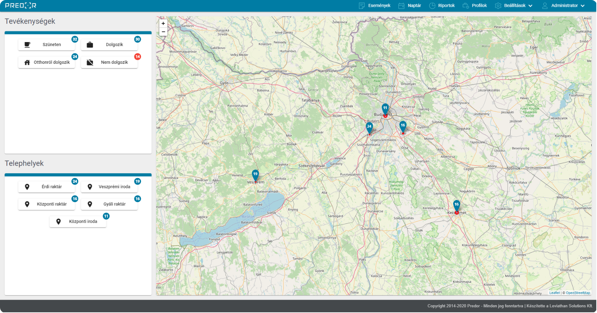Open Események events icon
Viewport: 597px width, 313px height.
point(362,6)
